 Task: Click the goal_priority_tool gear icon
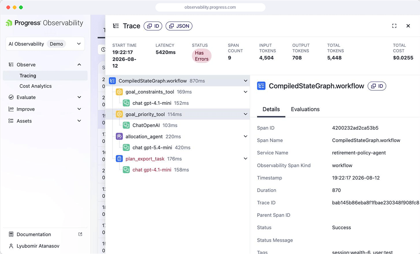pyautogui.click(x=119, y=114)
